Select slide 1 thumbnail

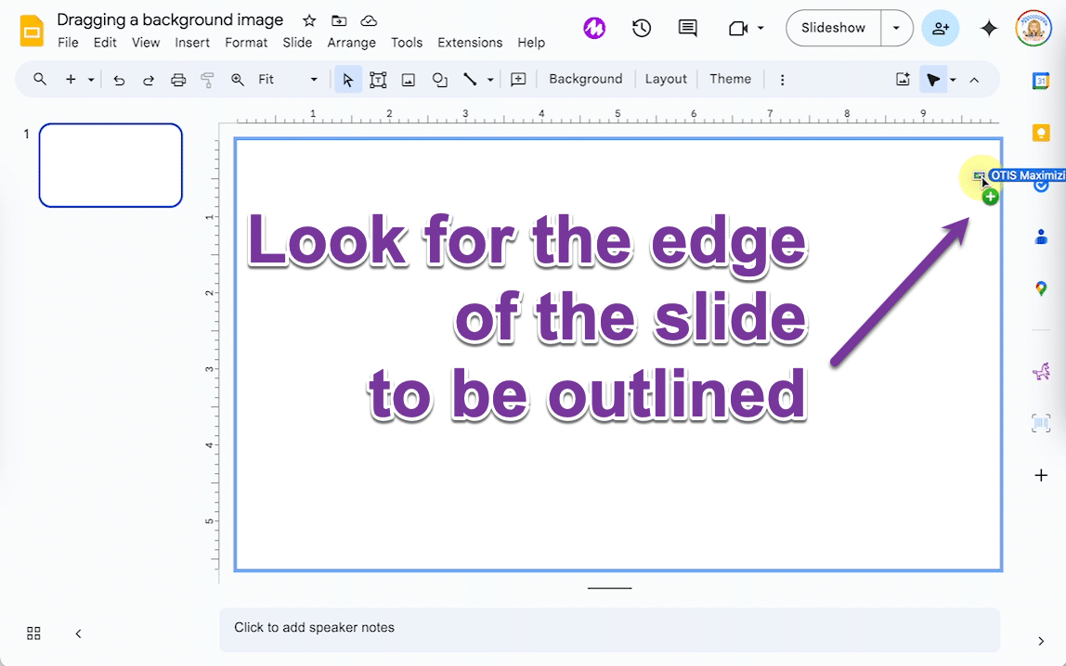tap(110, 165)
